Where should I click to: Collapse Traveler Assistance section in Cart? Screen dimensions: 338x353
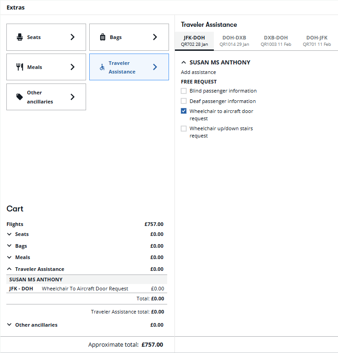click(10, 269)
